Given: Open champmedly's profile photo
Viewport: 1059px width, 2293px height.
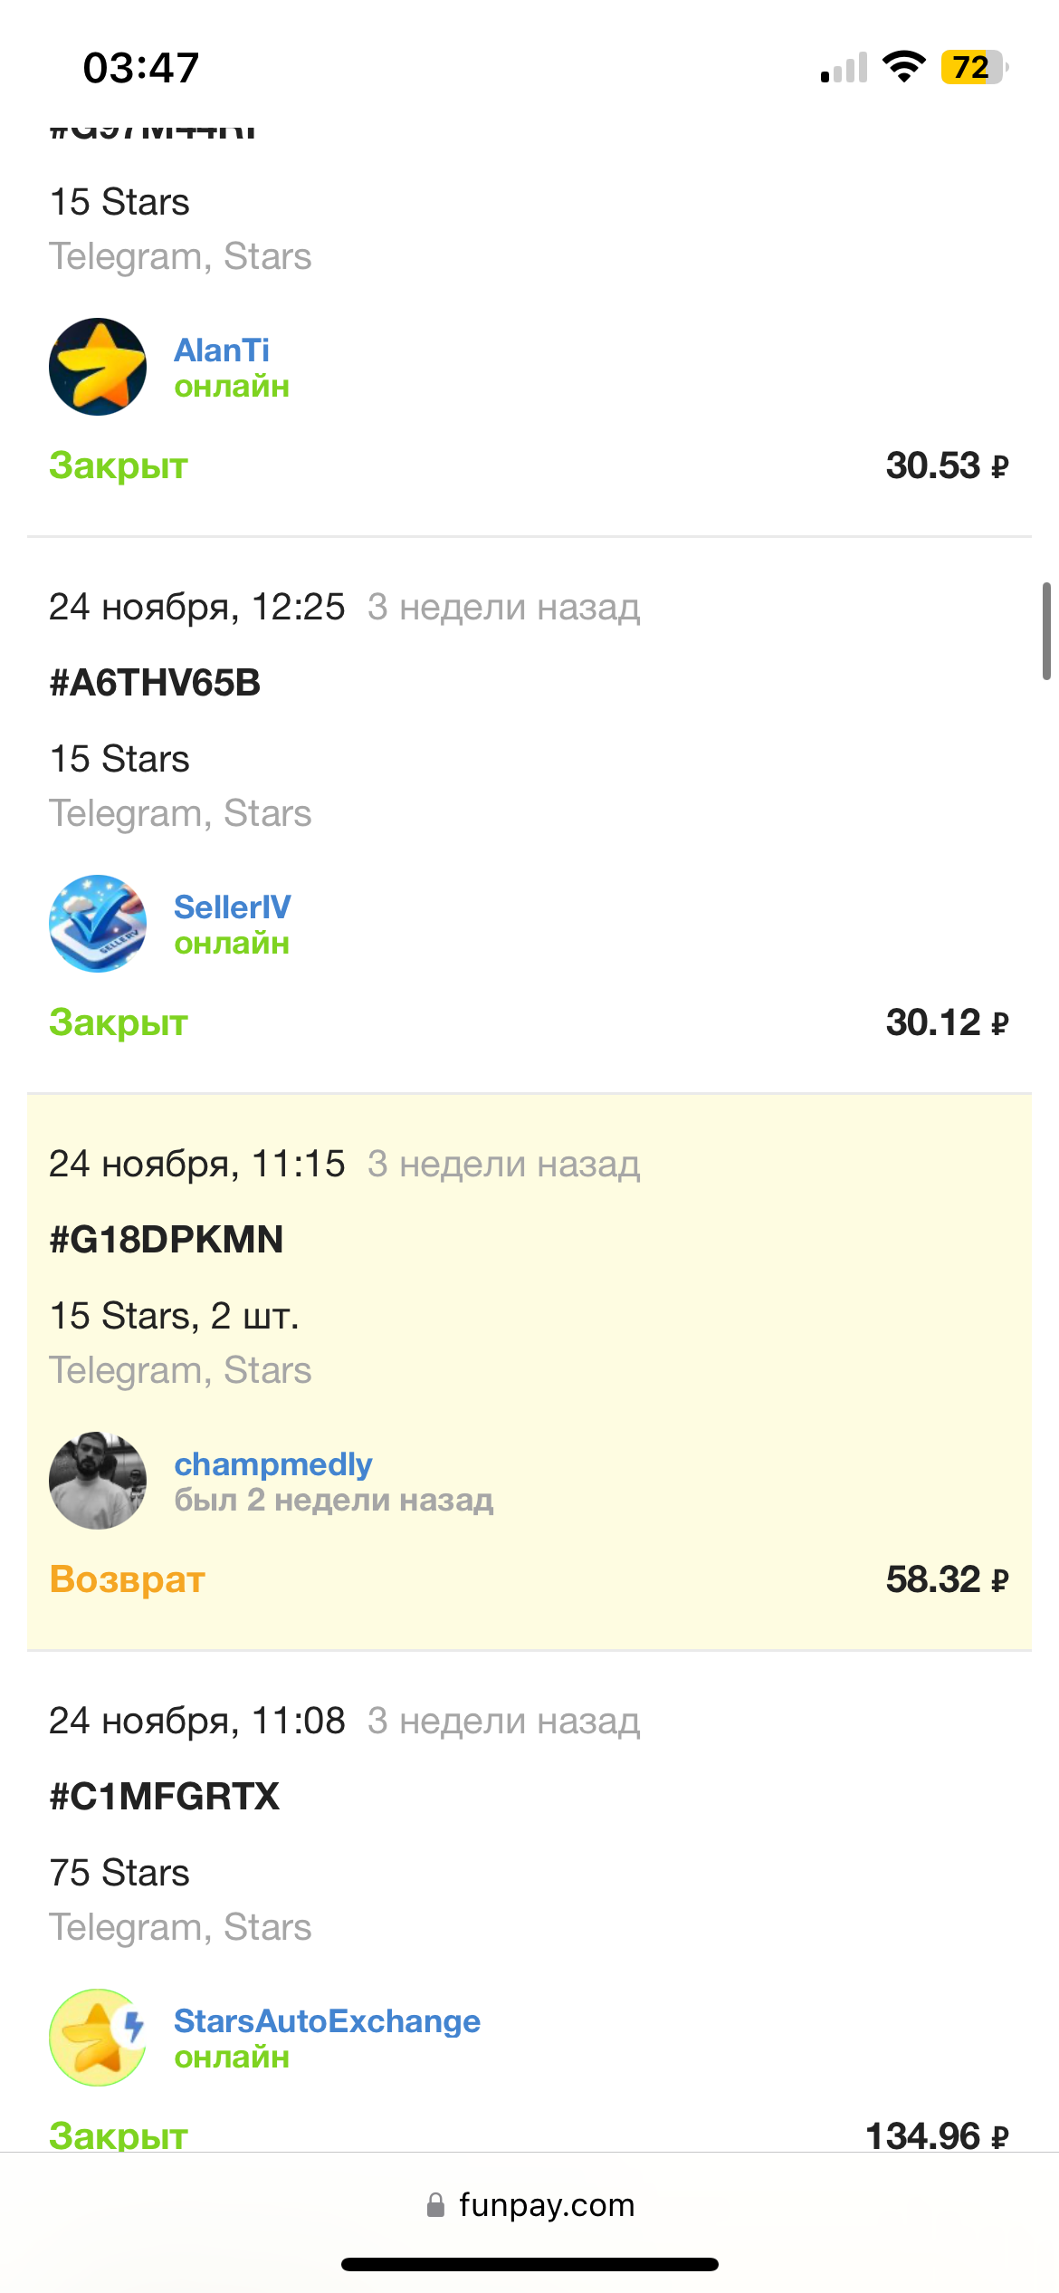Looking at the screenshot, I should click(98, 1481).
